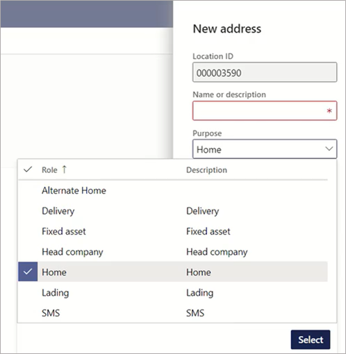Click the Home description cell
Screen dimensions: 346x354
[x=199, y=272]
